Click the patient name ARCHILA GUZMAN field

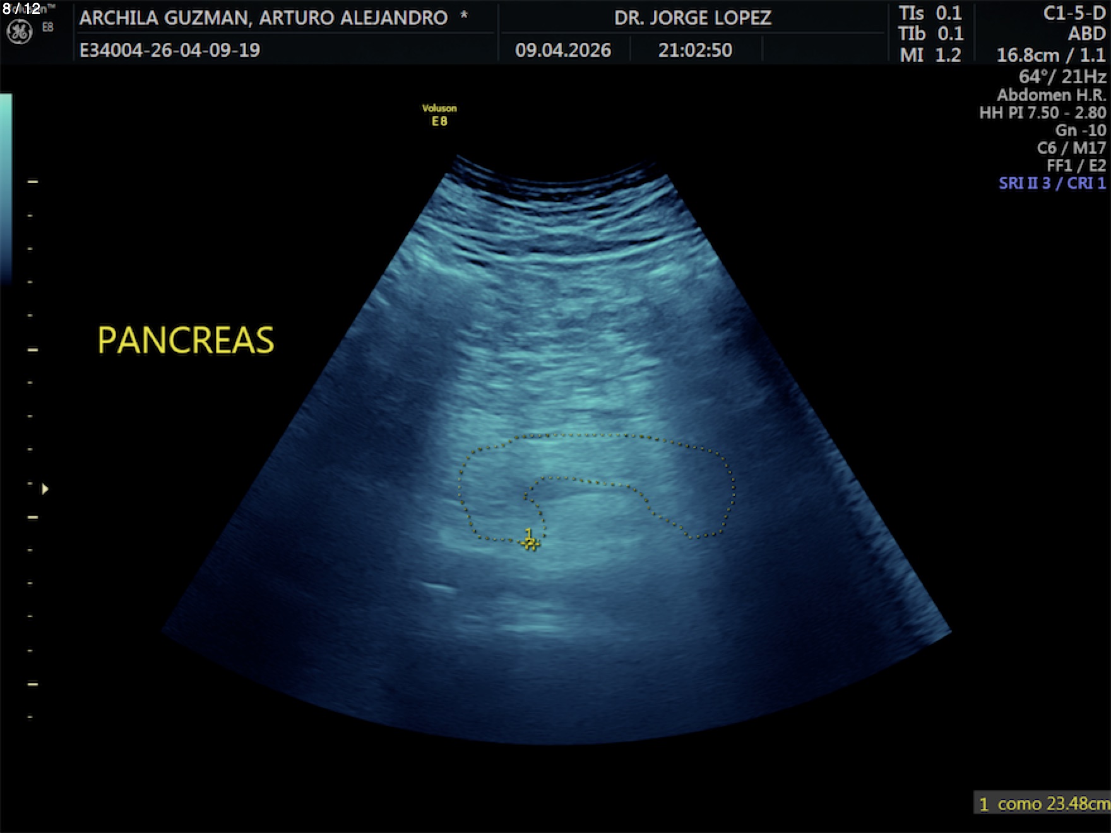[x=264, y=18]
